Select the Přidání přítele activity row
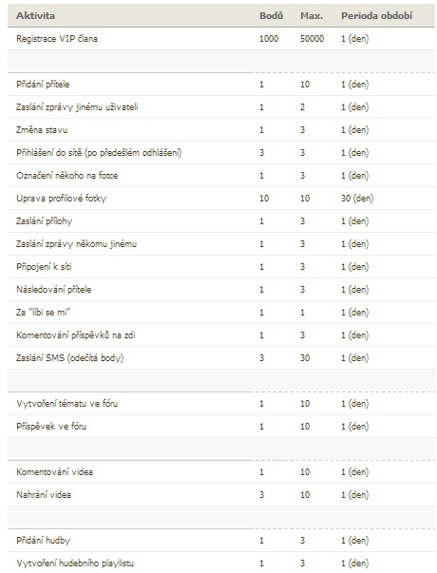Viewport: 437px width, 573px height. pyautogui.click(x=221, y=84)
